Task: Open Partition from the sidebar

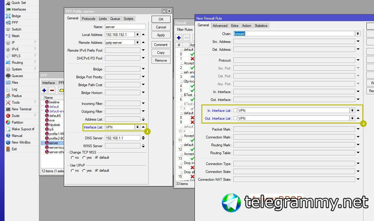Action: 18,122
